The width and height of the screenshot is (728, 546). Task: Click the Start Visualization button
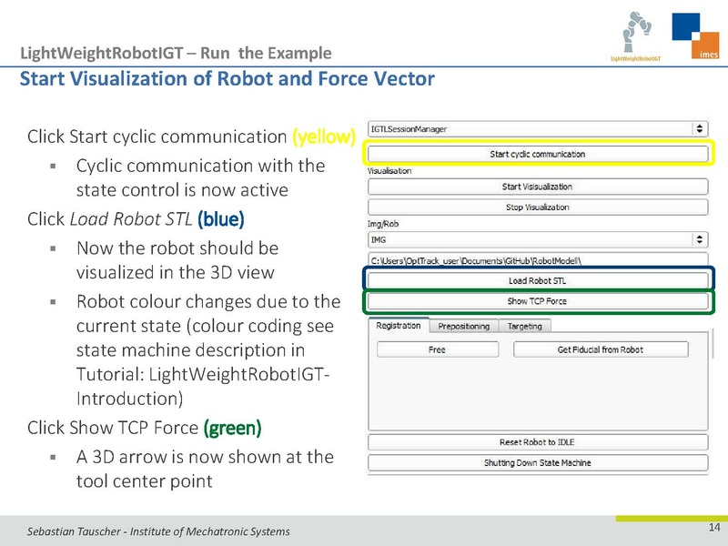[x=537, y=187]
